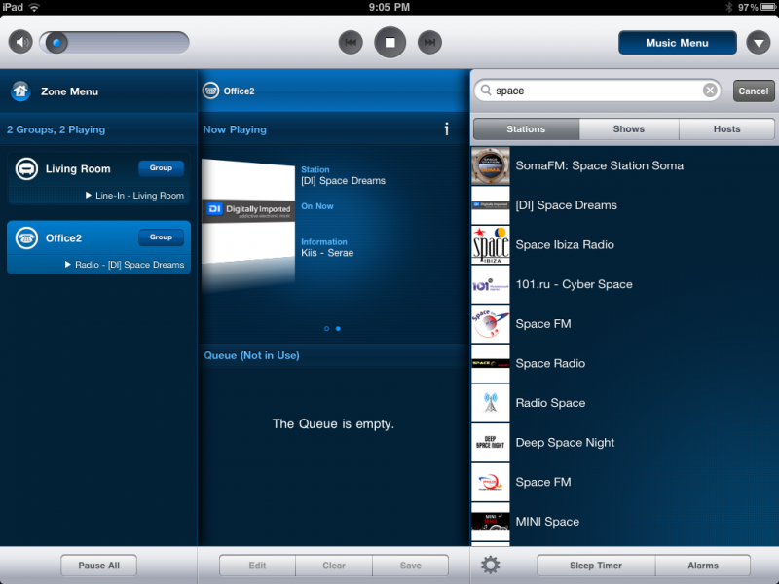This screenshot has width=779, height=584.
Task: Skip to the next track
Action: click(x=429, y=43)
